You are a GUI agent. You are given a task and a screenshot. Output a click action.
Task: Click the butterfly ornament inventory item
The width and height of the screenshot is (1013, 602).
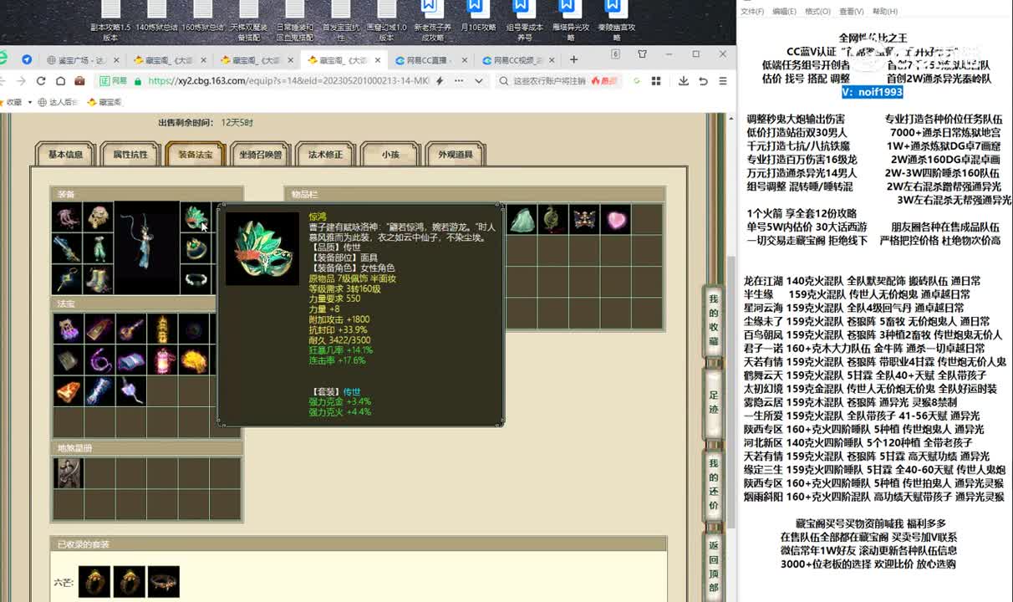584,219
